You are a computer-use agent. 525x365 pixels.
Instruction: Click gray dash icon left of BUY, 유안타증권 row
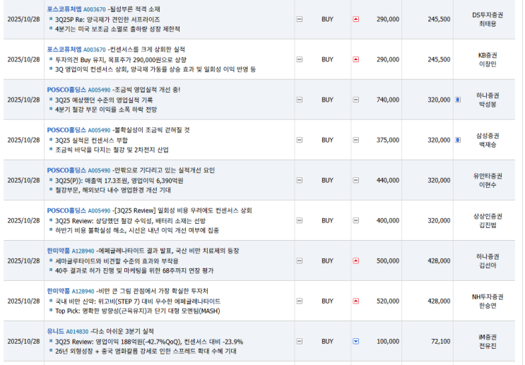(300, 180)
